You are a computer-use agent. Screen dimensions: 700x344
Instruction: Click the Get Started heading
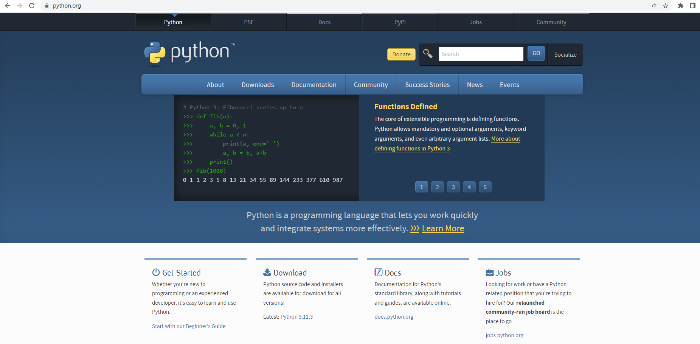pos(182,273)
